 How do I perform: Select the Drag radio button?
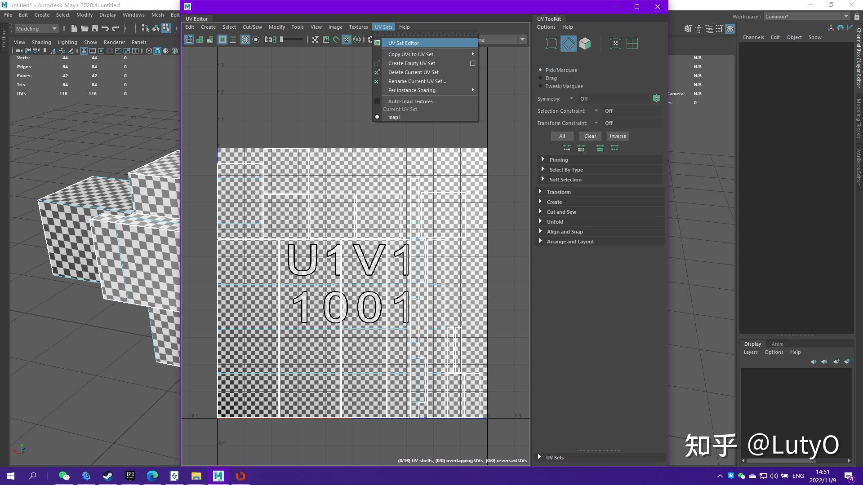[540, 78]
